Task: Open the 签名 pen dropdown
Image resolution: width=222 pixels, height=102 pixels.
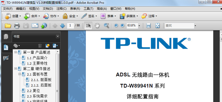Action: tap(89, 16)
